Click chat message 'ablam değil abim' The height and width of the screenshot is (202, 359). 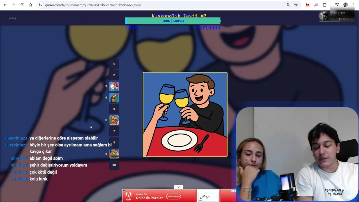(46, 158)
